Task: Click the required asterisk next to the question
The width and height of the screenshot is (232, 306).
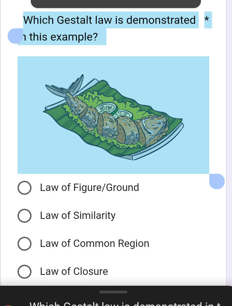Action: point(207,20)
